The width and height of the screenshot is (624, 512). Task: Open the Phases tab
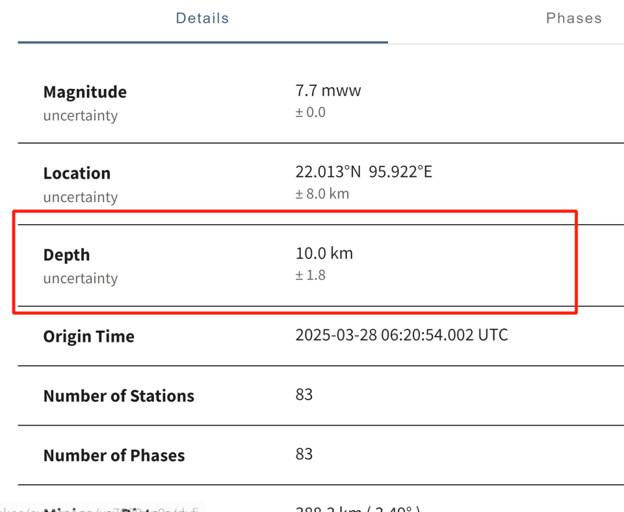coord(573,18)
